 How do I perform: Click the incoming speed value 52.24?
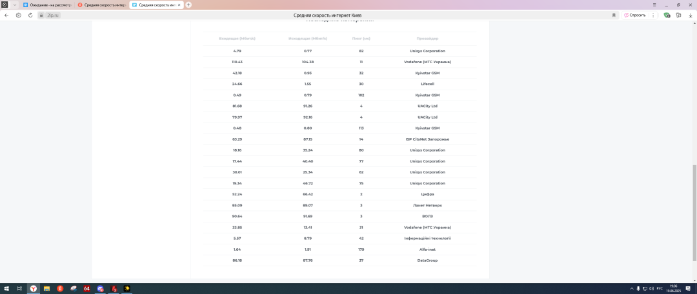[237, 194]
